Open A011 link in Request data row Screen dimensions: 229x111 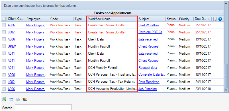click(x=11, y=68)
